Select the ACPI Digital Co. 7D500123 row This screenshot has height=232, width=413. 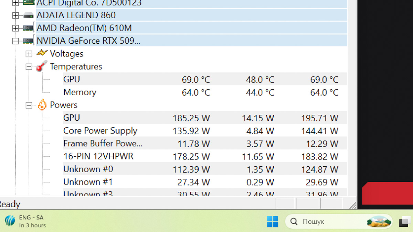point(192,4)
